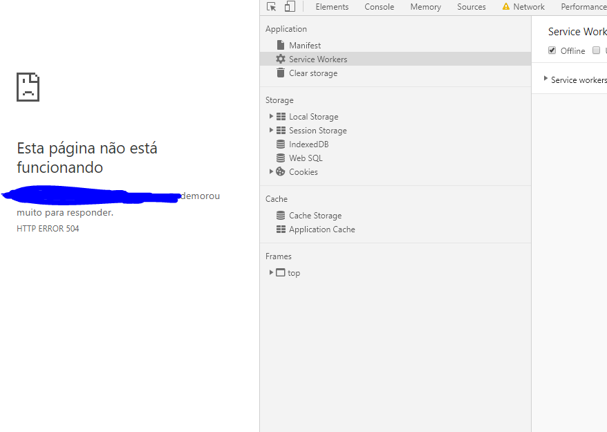Click the Clear storage trash icon

tap(281, 73)
